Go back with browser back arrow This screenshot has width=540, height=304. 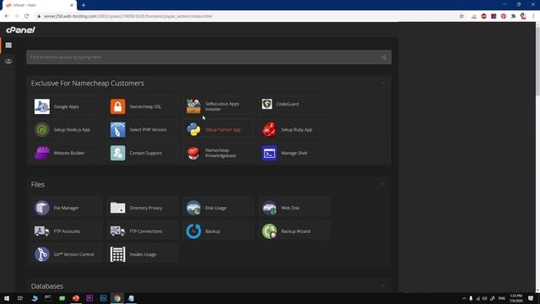click(7, 16)
